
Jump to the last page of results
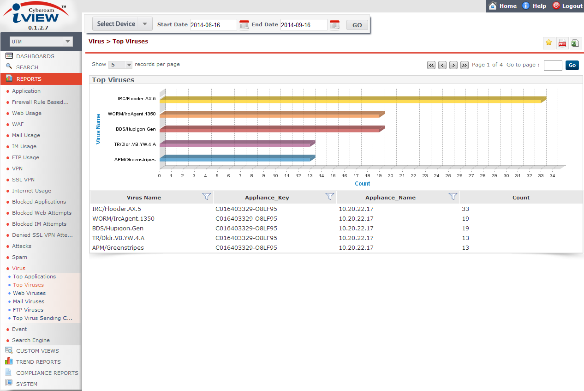click(x=465, y=65)
